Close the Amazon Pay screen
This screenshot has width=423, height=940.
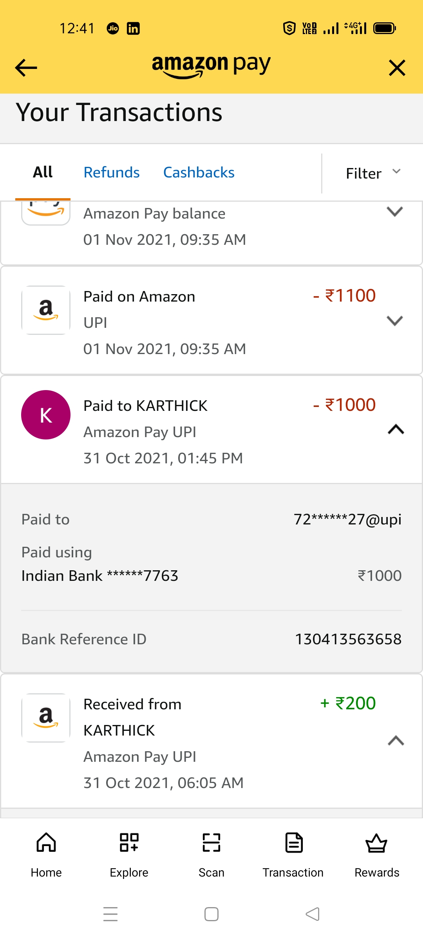(397, 68)
